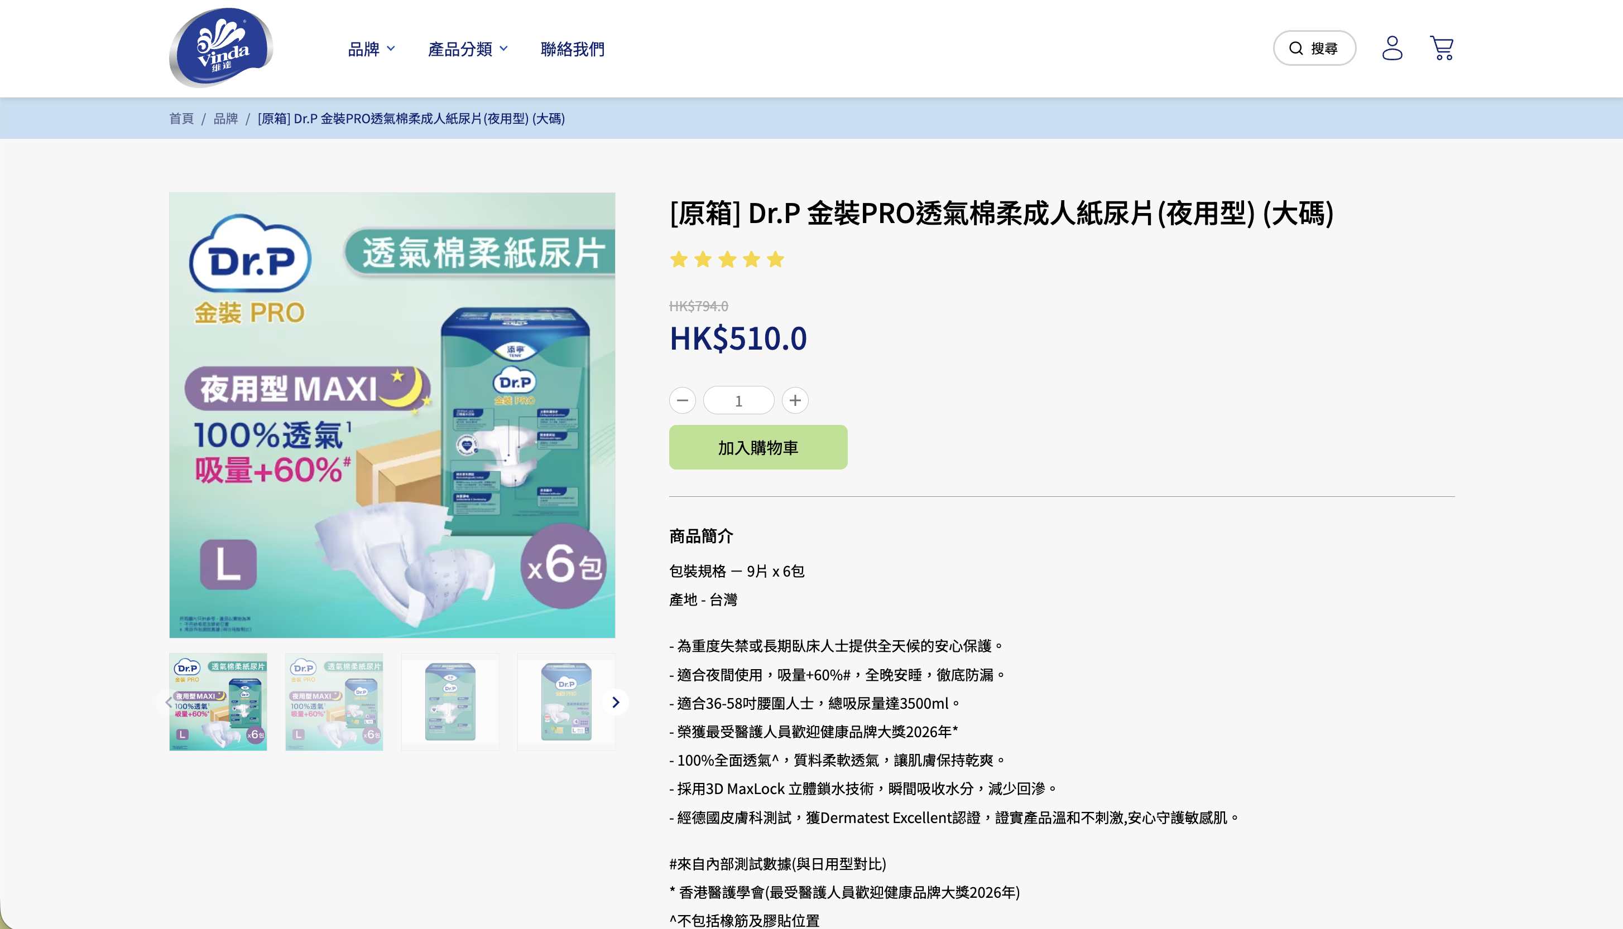Click 產地 - 台灣 text
1623x929 pixels.
703,600
